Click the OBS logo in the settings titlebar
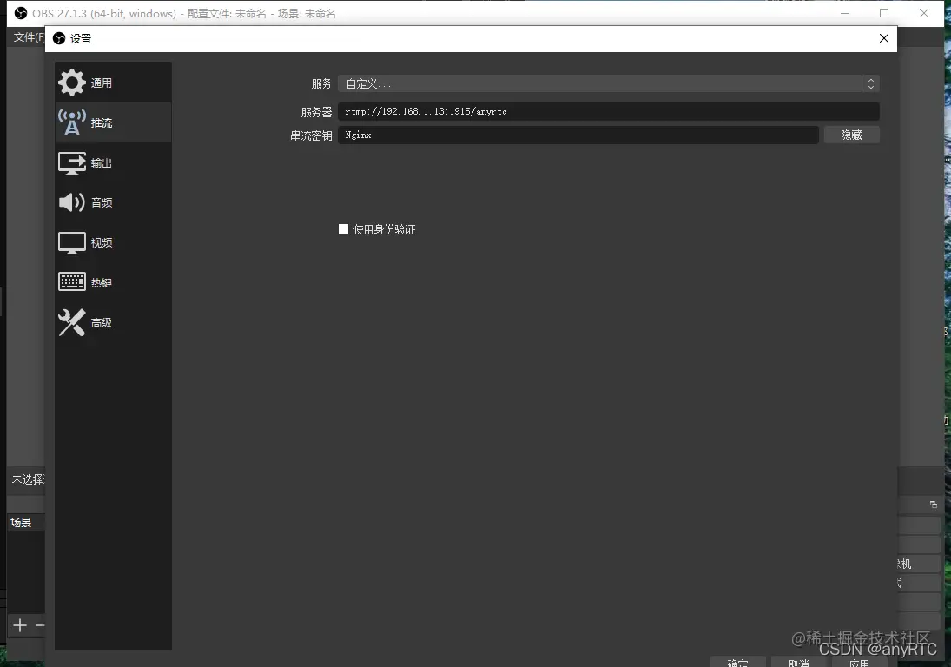The image size is (951, 667). (60, 38)
